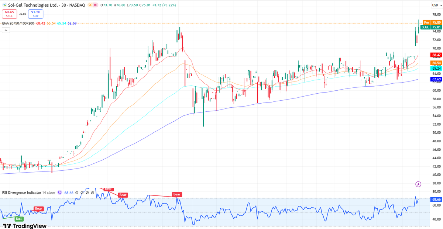Click the high value H76.80
Viewport: 443px width, 229px height.
120,5
